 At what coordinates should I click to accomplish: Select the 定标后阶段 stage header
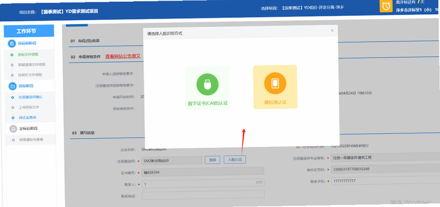(x=29, y=129)
